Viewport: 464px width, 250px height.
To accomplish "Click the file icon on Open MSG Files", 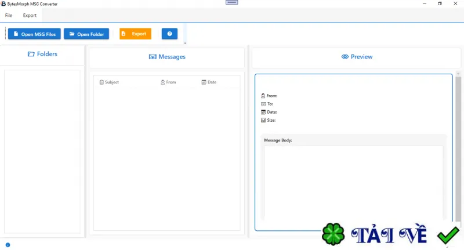I will point(16,34).
